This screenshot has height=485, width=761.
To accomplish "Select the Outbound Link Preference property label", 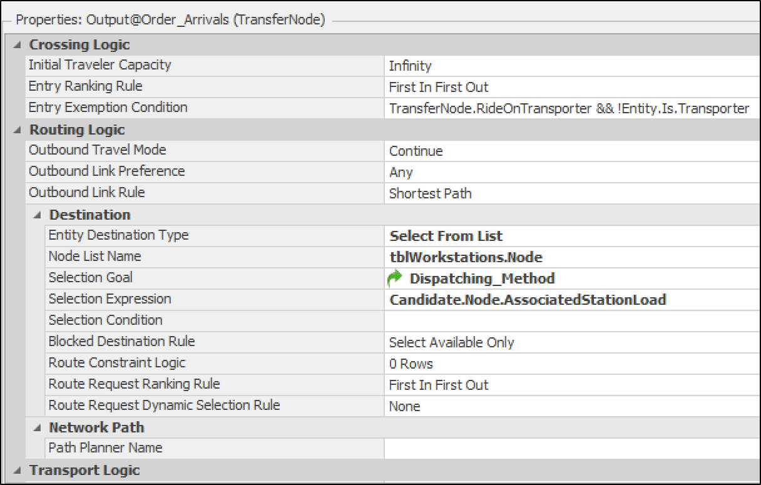I will point(106,171).
